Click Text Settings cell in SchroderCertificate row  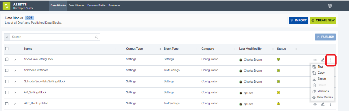pos(172,70)
